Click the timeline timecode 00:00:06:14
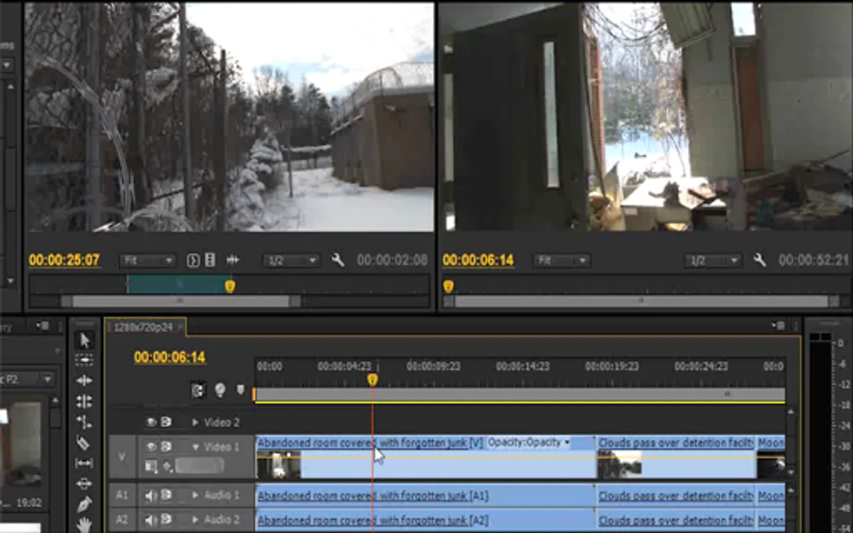The height and width of the screenshot is (533, 853). coord(169,357)
